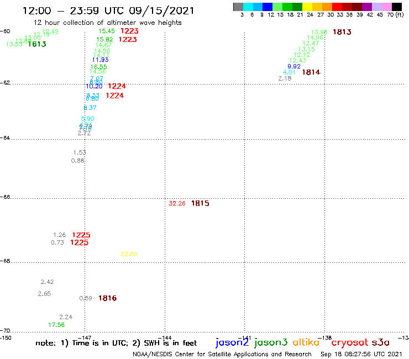409x359 pixels.
Task: Click the blue 11.93 wave height value
Action: pos(100,60)
